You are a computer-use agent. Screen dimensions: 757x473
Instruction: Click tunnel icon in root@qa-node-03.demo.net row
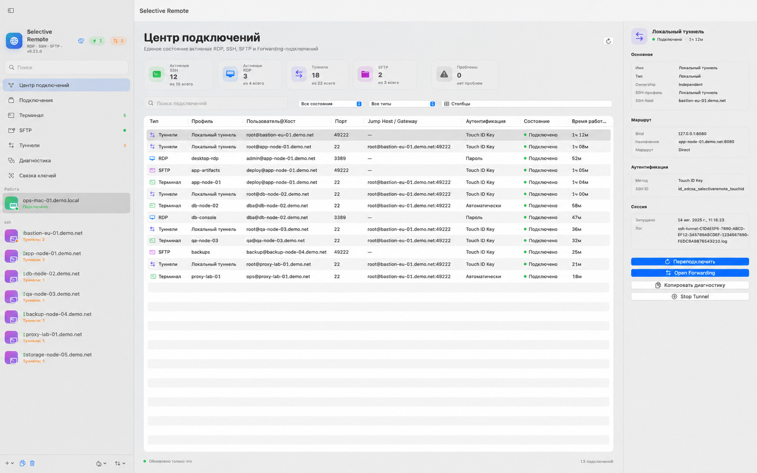click(x=152, y=229)
